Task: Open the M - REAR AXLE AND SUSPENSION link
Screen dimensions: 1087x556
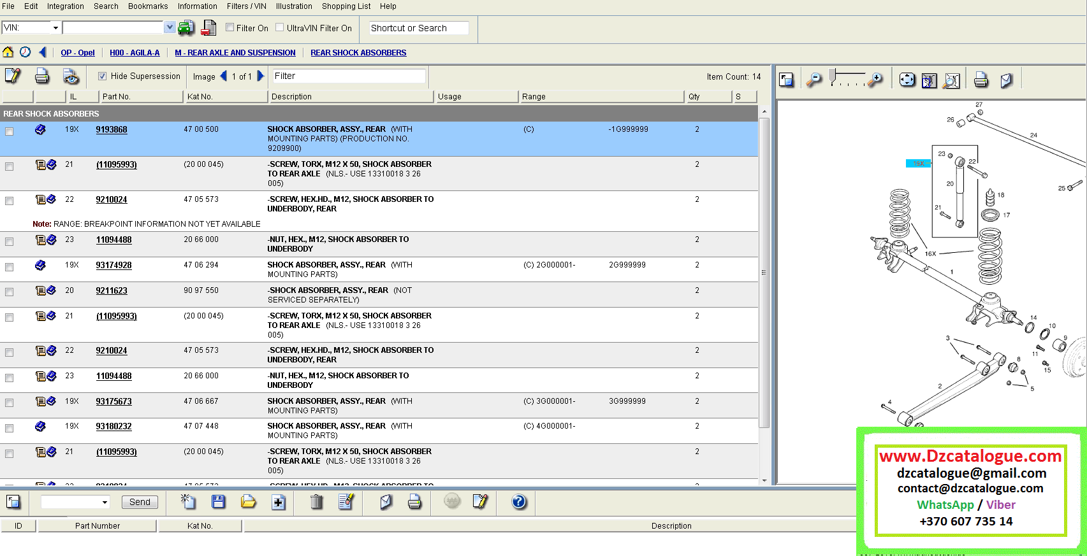Action: 235,53
